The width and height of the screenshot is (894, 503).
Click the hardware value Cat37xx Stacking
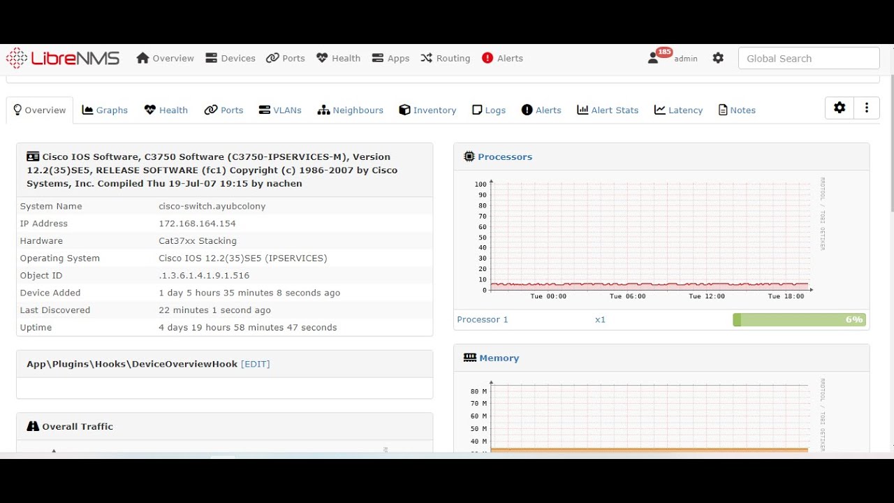198,241
